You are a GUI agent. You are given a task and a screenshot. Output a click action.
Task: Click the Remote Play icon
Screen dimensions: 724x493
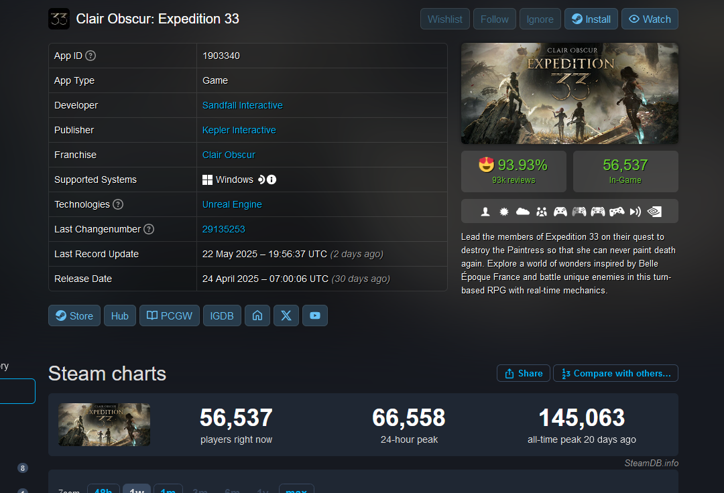pyautogui.click(x=636, y=212)
